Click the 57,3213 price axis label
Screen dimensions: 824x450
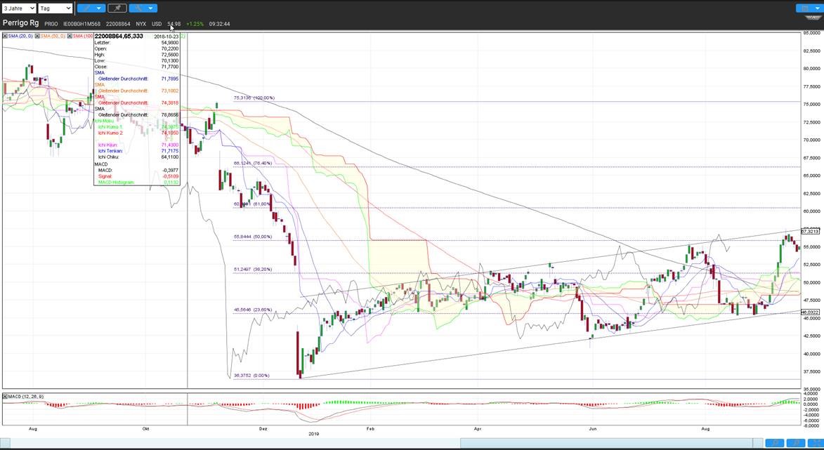[x=810, y=231]
